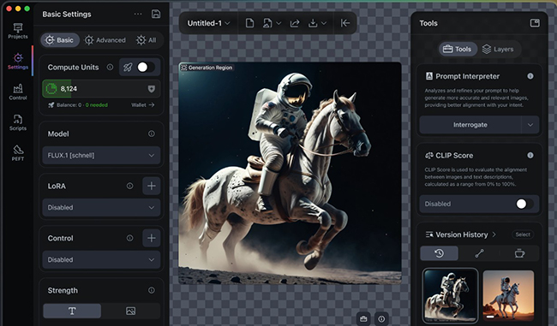Open the Basic Settings more options menu

point(138,14)
